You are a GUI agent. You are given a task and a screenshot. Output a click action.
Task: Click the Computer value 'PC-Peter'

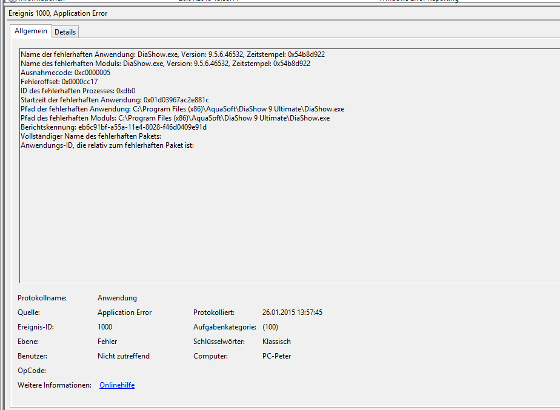point(276,356)
